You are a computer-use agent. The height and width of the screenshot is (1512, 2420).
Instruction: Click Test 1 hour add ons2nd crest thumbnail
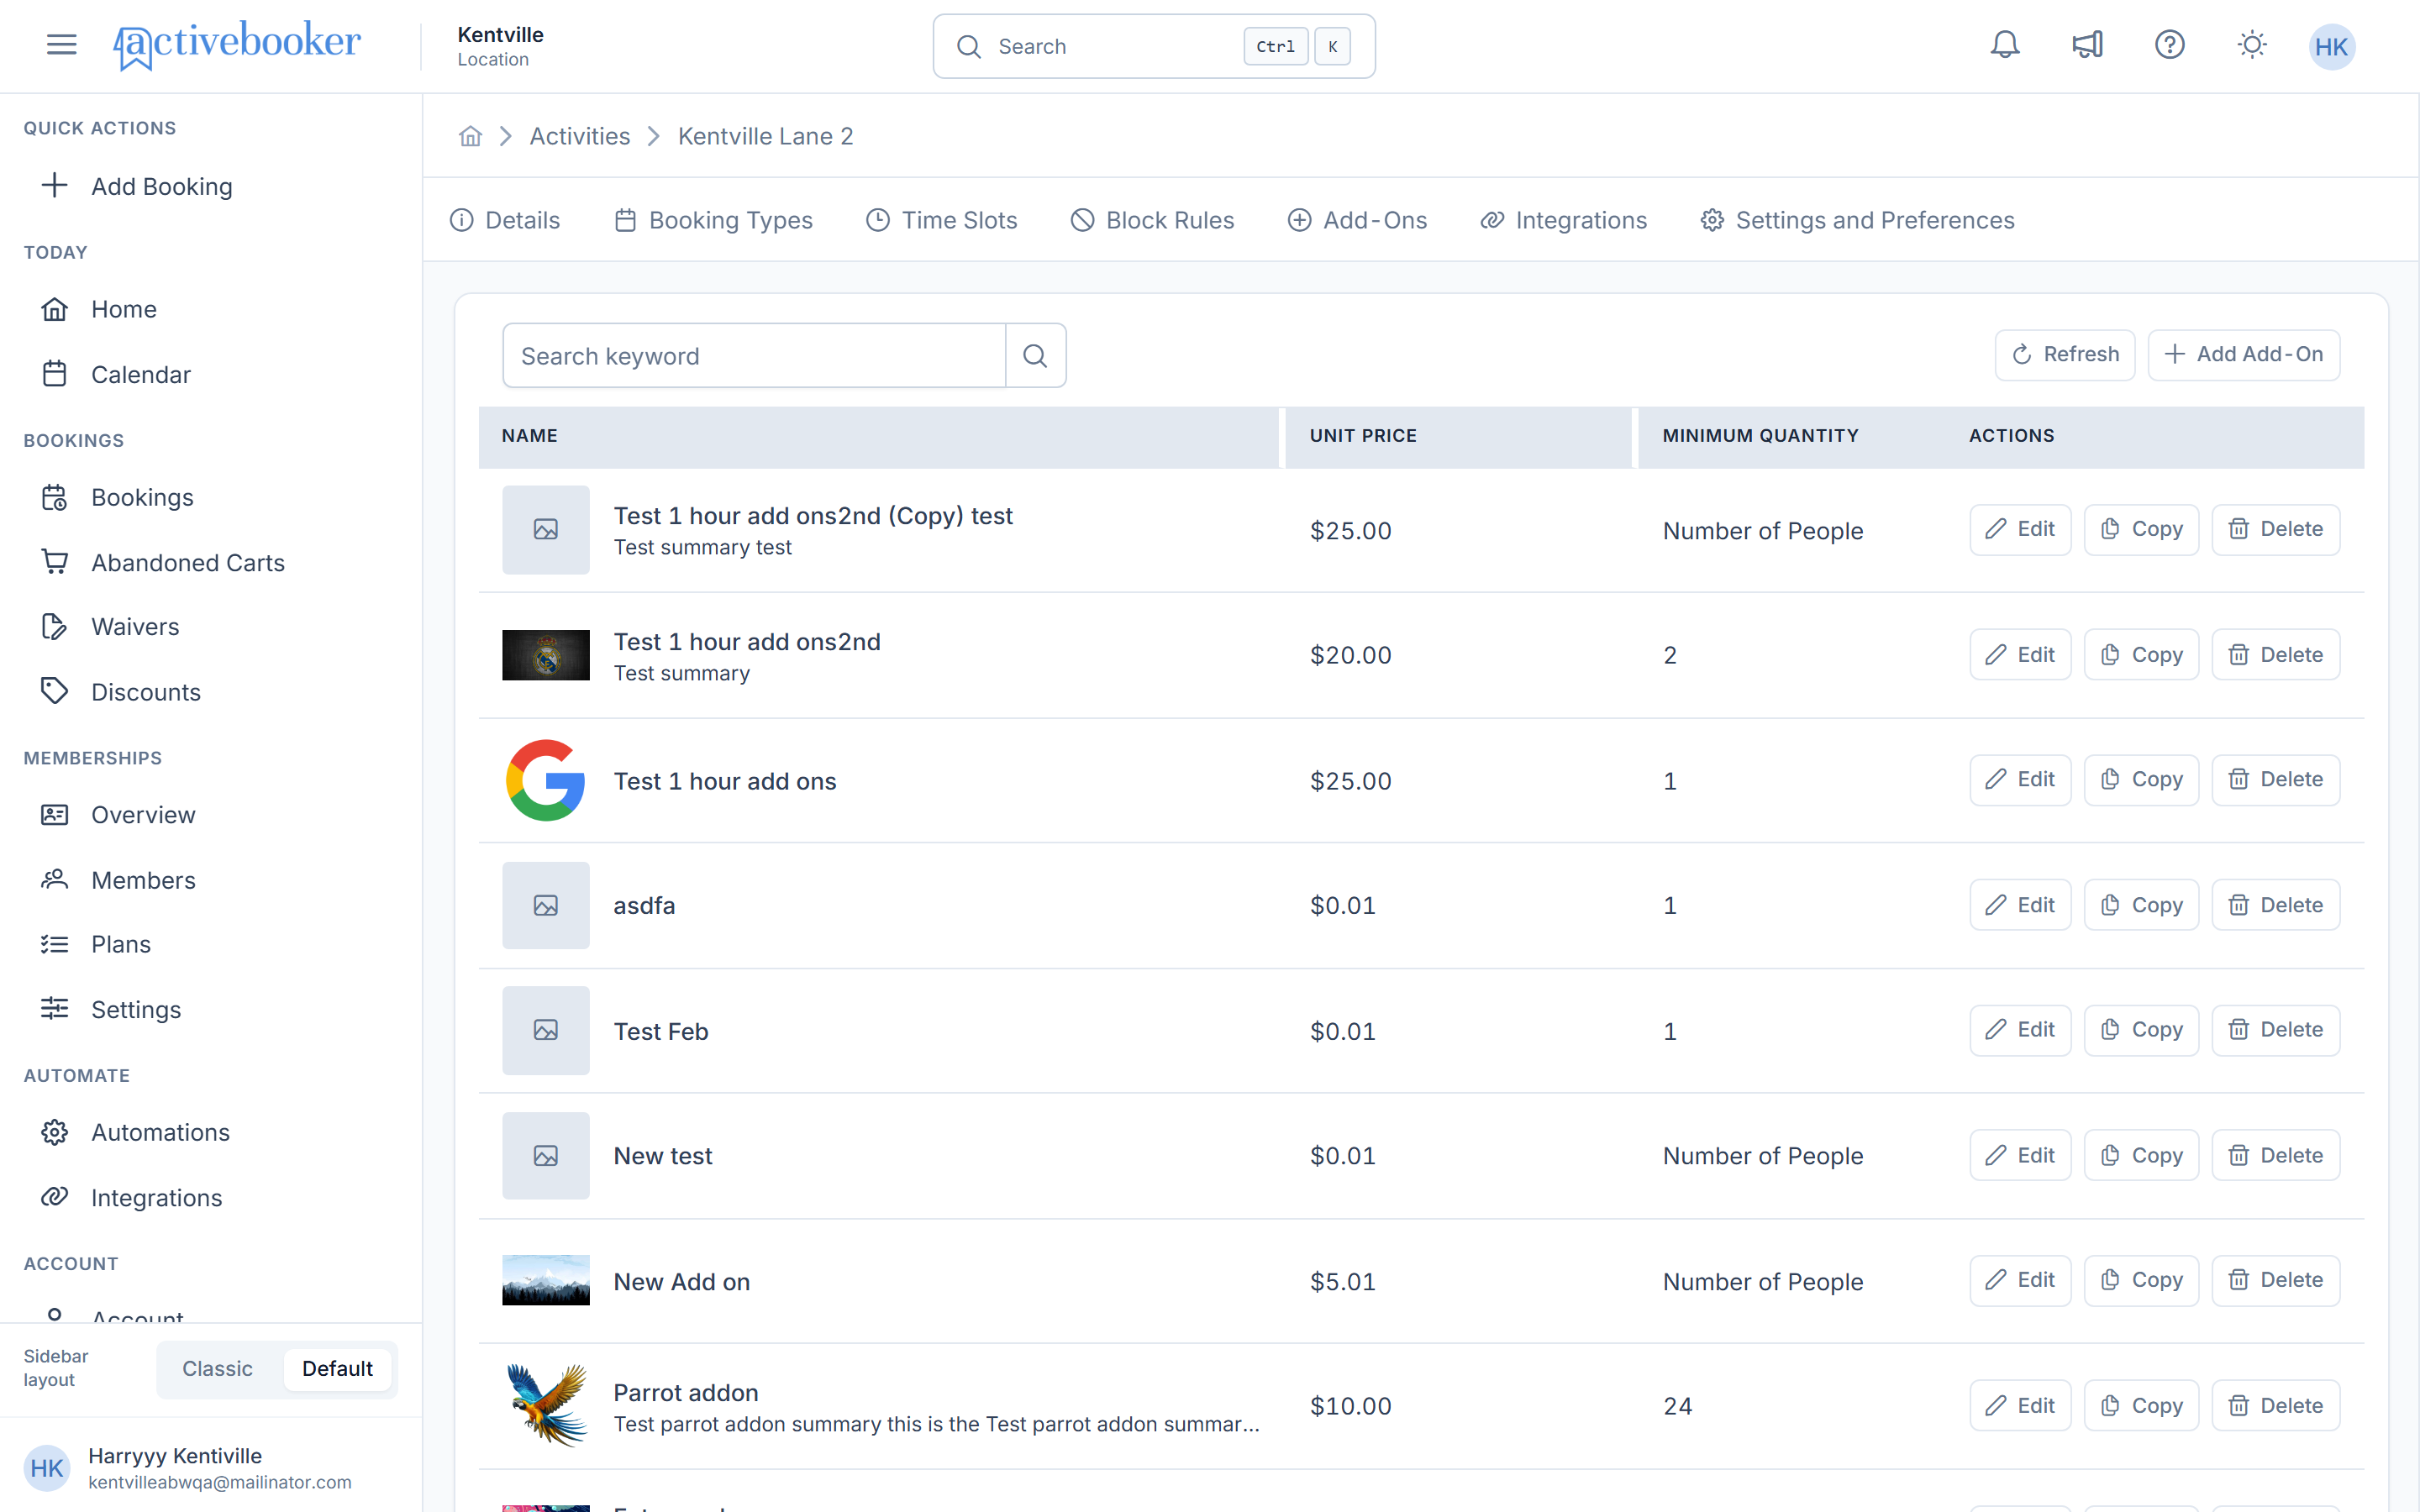[x=545, y=655]
